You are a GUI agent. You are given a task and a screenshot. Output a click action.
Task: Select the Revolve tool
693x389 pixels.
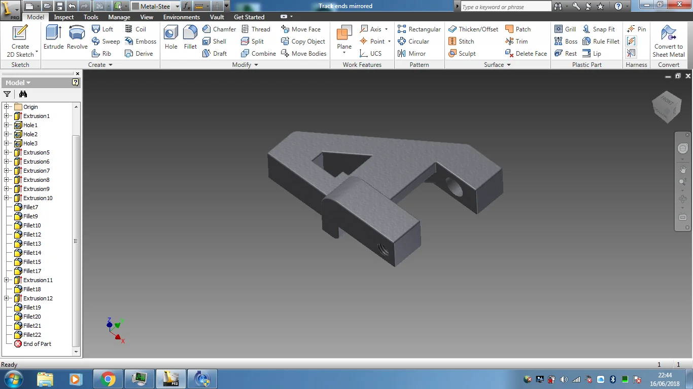(77, 37)
